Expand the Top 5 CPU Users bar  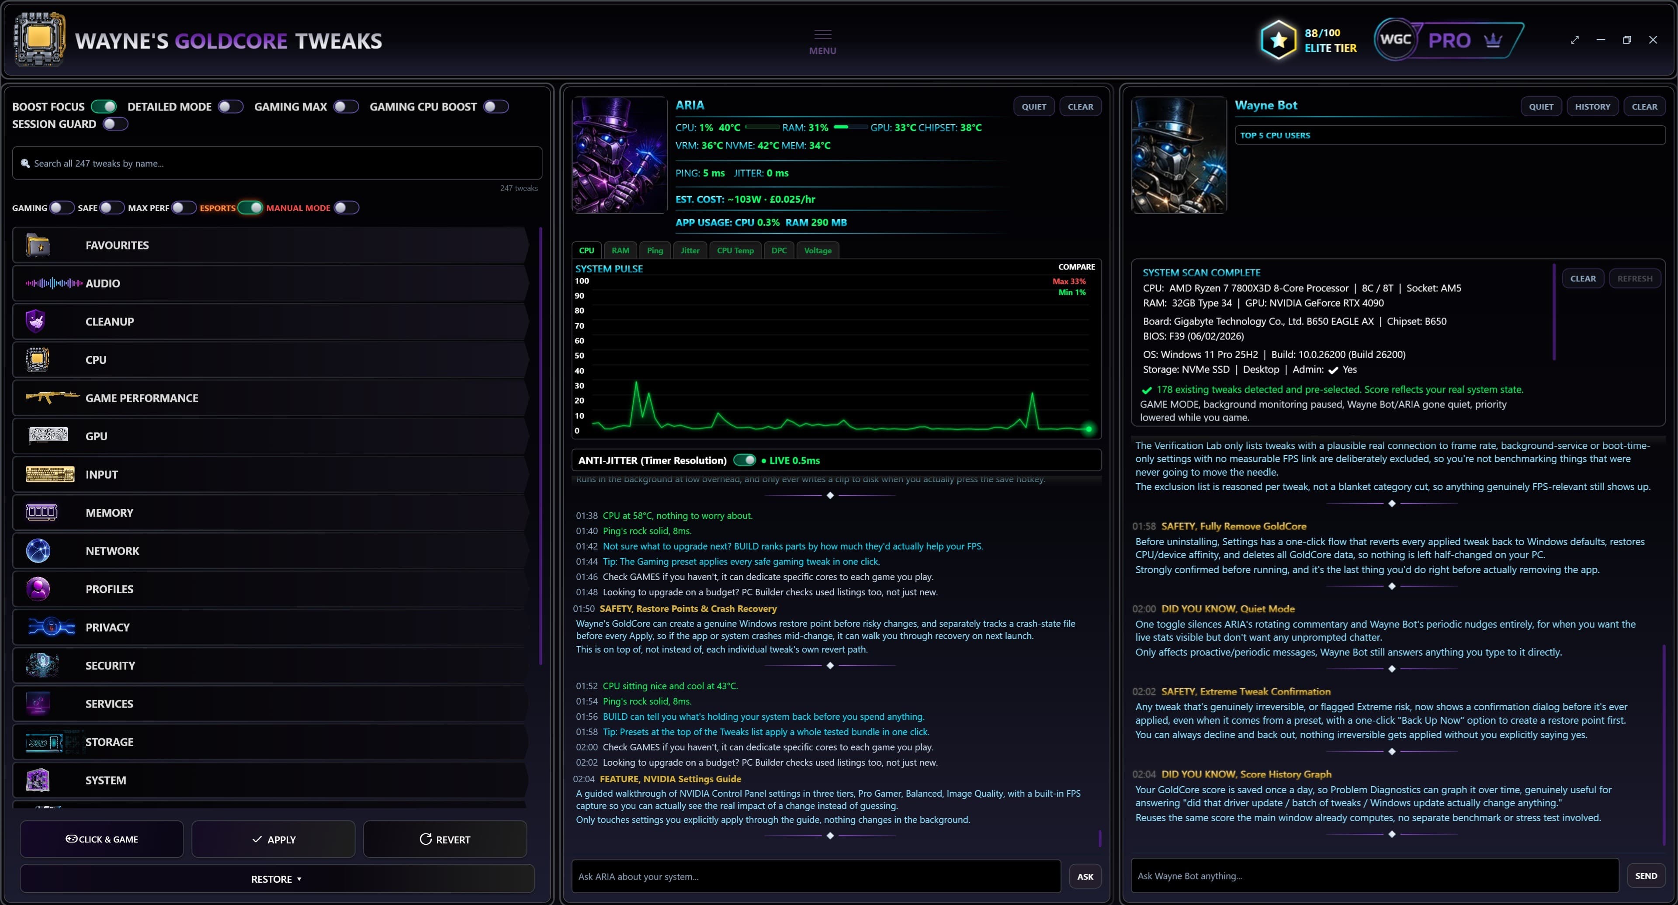(1449, 135)
